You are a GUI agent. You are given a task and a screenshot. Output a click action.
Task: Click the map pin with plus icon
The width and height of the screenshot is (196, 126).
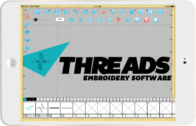122,12
